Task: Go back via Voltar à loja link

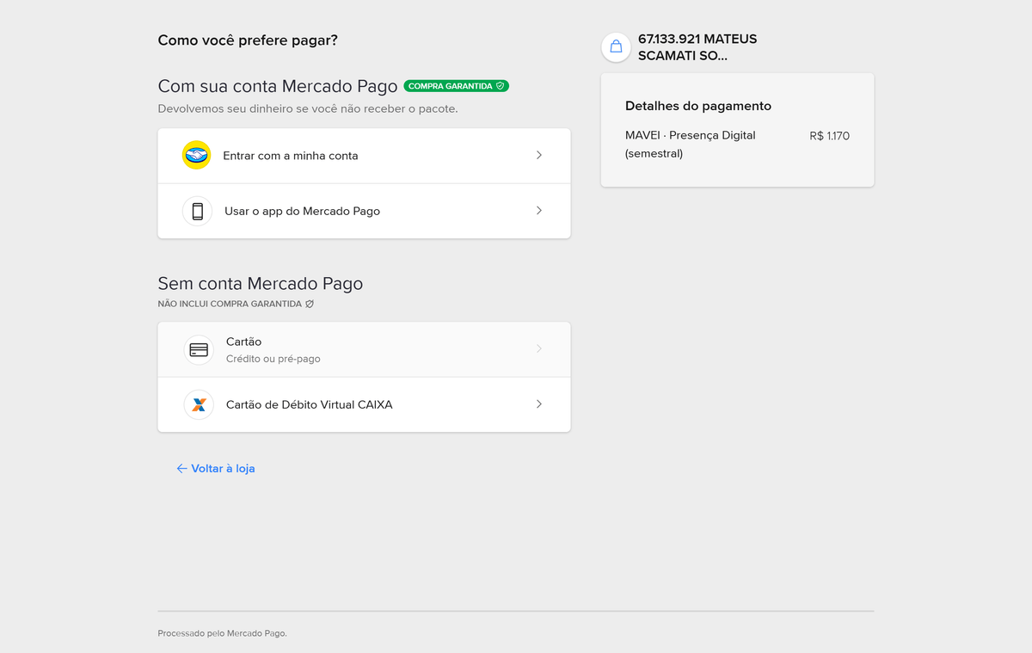Action: [216, 469]
